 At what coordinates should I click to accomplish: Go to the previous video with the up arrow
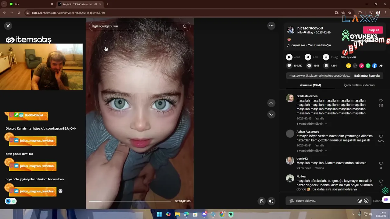(x=271, y=103)
